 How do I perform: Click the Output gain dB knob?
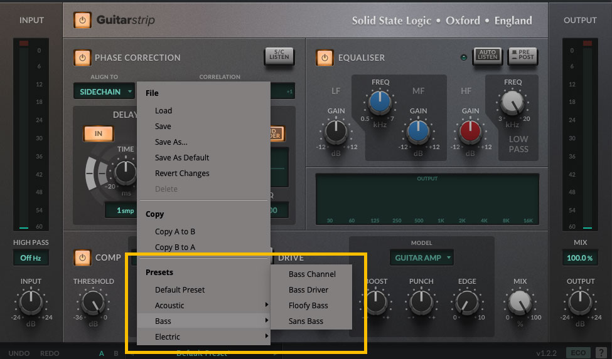click(x=580, y=302)
